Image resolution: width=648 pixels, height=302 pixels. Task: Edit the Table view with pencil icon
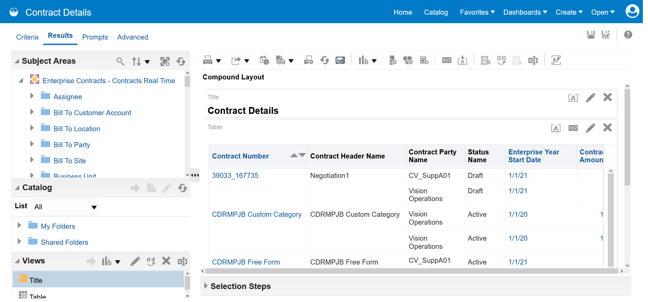click(x=590, y=128)
